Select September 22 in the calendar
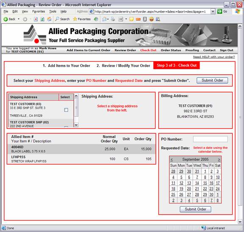The width and height of the screenshot is (244, 232). click(205, 189)
